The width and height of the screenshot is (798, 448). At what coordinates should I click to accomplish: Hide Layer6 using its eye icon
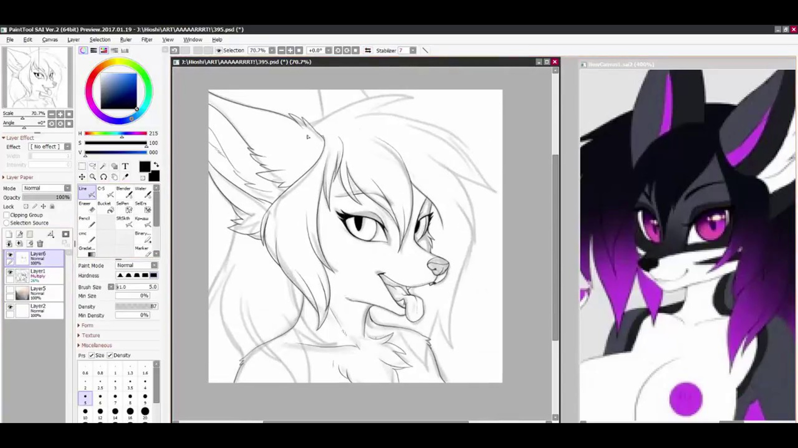pyautogui.click(x=10, y=255)
